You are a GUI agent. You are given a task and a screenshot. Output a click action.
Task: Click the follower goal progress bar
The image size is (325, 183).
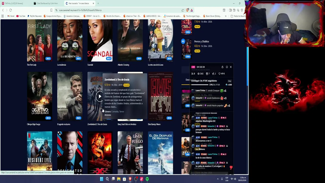(200, 85)
